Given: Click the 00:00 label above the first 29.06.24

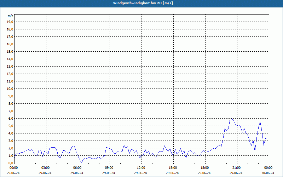Looking at the screenshot, I should 13,168.
